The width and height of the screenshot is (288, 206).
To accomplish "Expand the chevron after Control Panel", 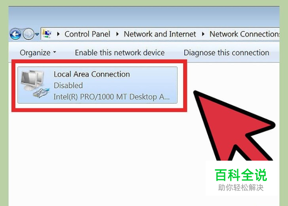I will tap(117, 34).
